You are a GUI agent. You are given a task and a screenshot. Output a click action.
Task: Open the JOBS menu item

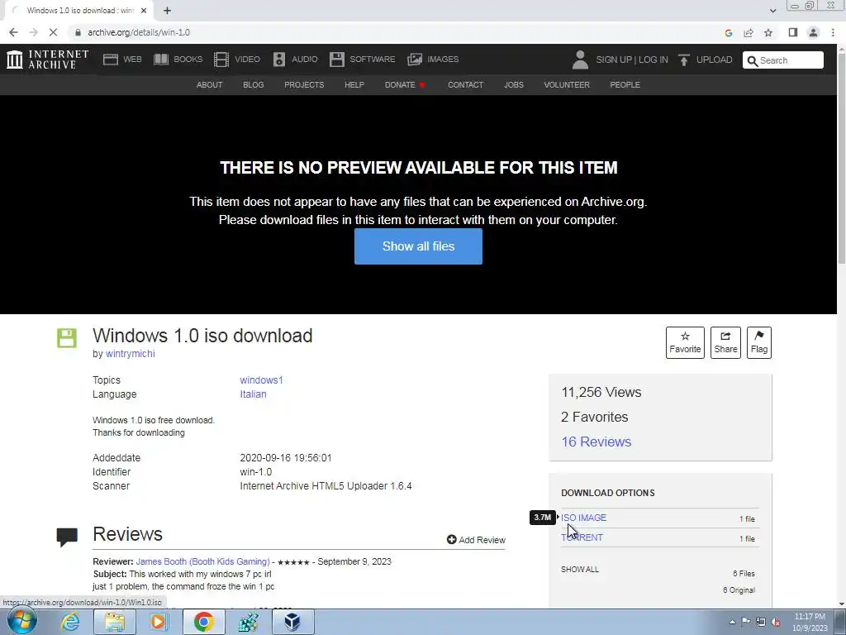pyautogui.click(x=514, y=85)
